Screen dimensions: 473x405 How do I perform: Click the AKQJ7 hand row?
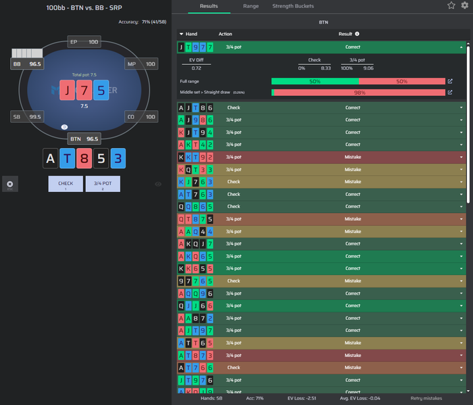tap(321, 244)
